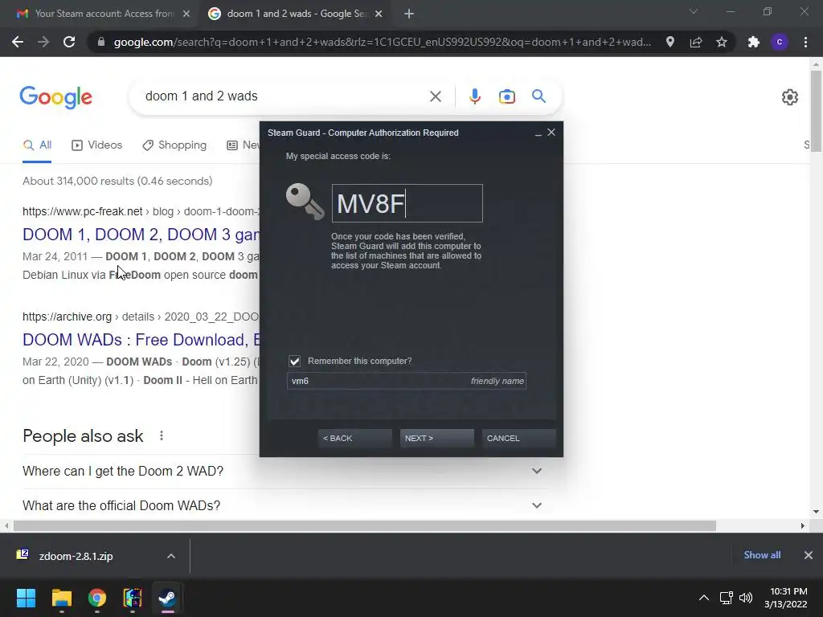This screenshot has width=823, height=617.
Task: Click the NEXT button in Steam Guard
Action: [436, 438]
